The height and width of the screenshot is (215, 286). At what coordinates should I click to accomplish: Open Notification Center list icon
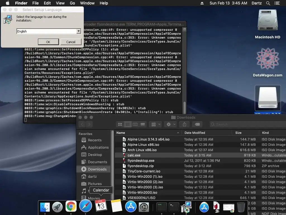(277, 3)
